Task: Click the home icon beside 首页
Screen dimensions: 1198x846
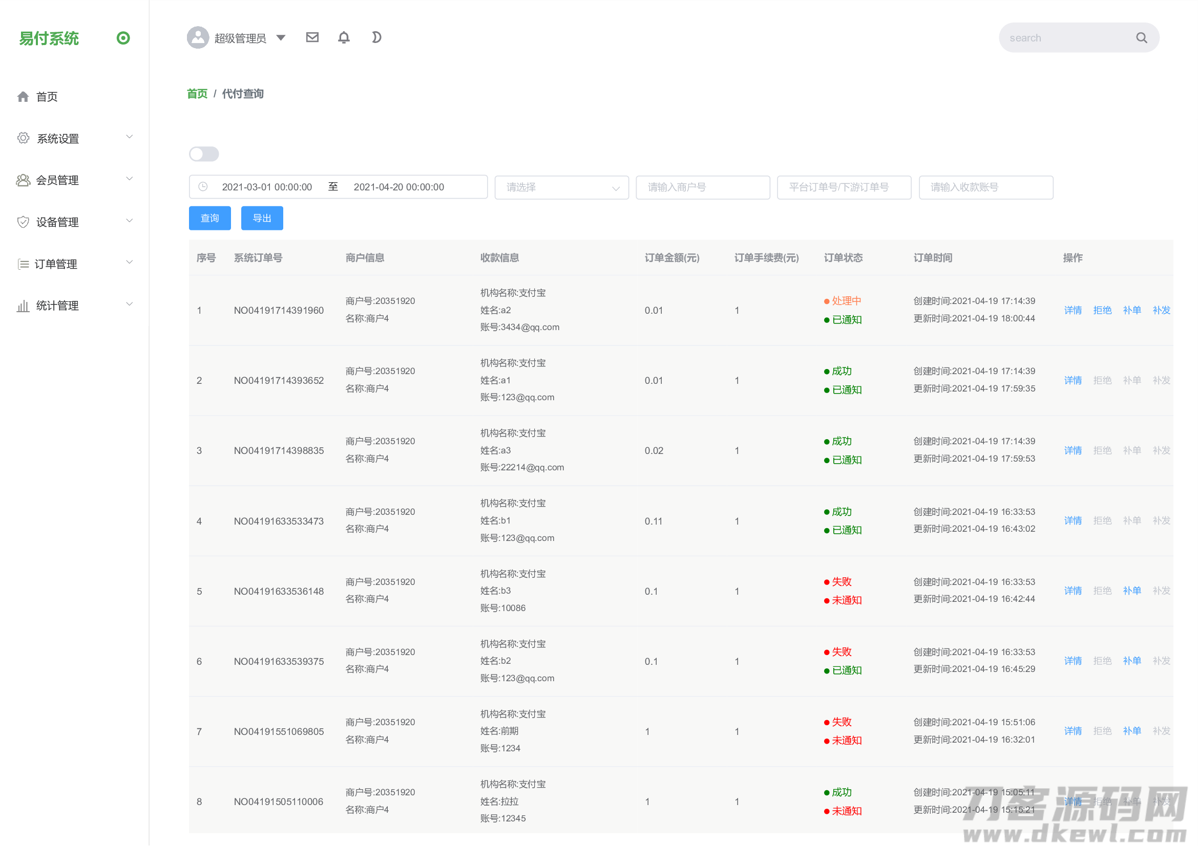Action: click(23, 97)
